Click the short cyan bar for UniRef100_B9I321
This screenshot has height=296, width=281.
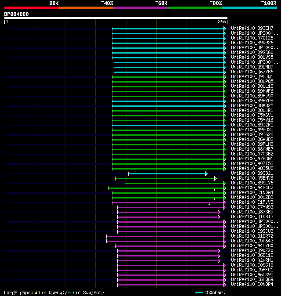(x=168, y=173)
